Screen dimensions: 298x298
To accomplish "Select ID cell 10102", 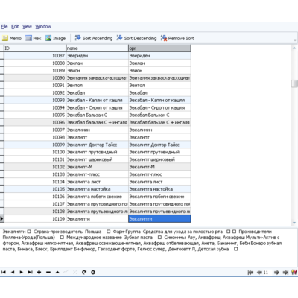I will tap(35, 167).
